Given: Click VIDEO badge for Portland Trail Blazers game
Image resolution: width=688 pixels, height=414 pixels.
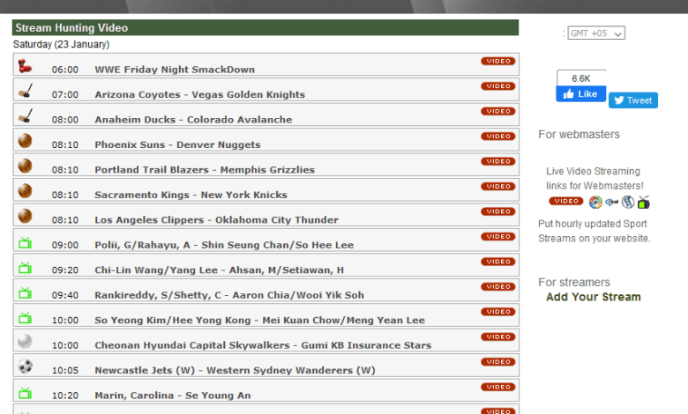Looking at the screenshot, I should click(498, 161).
